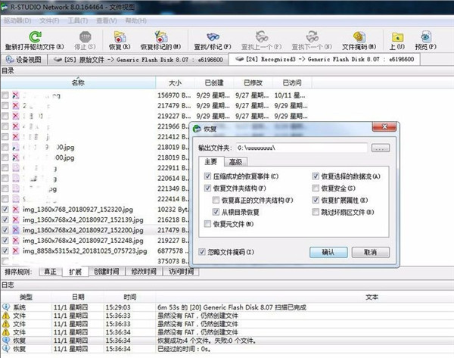Click the 取消 cancel button
This screenshot has width=454, height=358.
click(x=370, y=252)
